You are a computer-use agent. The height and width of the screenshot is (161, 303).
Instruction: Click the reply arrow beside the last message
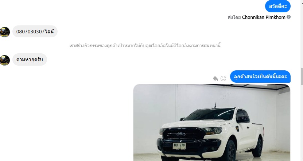coord(215,78)
